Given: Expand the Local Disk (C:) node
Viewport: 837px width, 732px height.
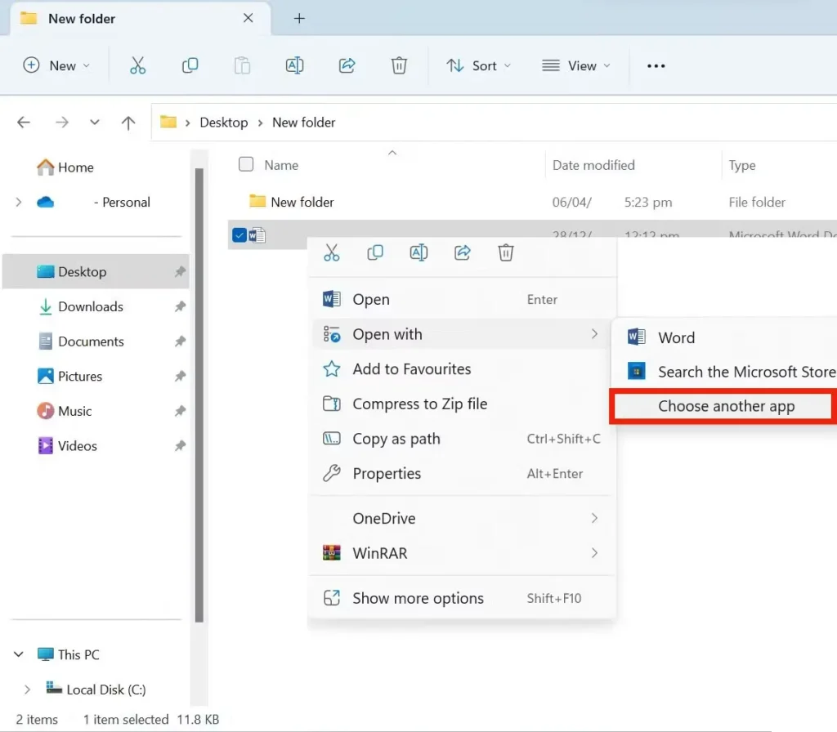Looking at the screenshot, I should pos(28,690).
